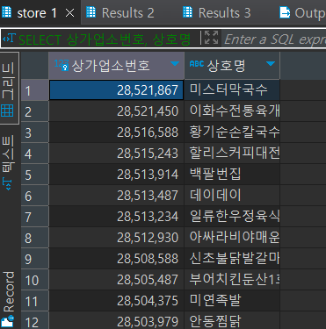
Task: Click cell 28,521,450
Action: tap(117, 111)
